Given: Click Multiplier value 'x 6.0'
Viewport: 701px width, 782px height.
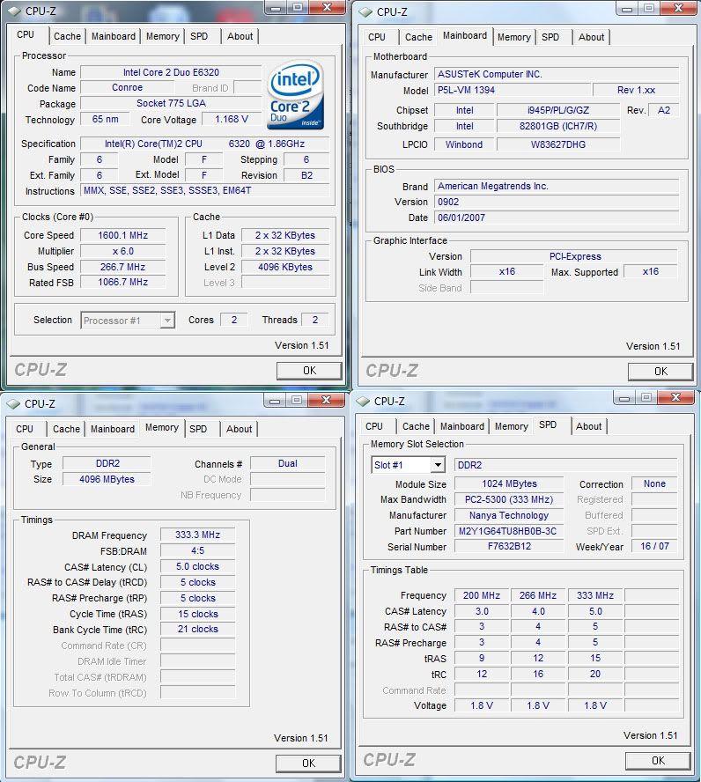Looking at the screenshot, I should coord(122,251).
